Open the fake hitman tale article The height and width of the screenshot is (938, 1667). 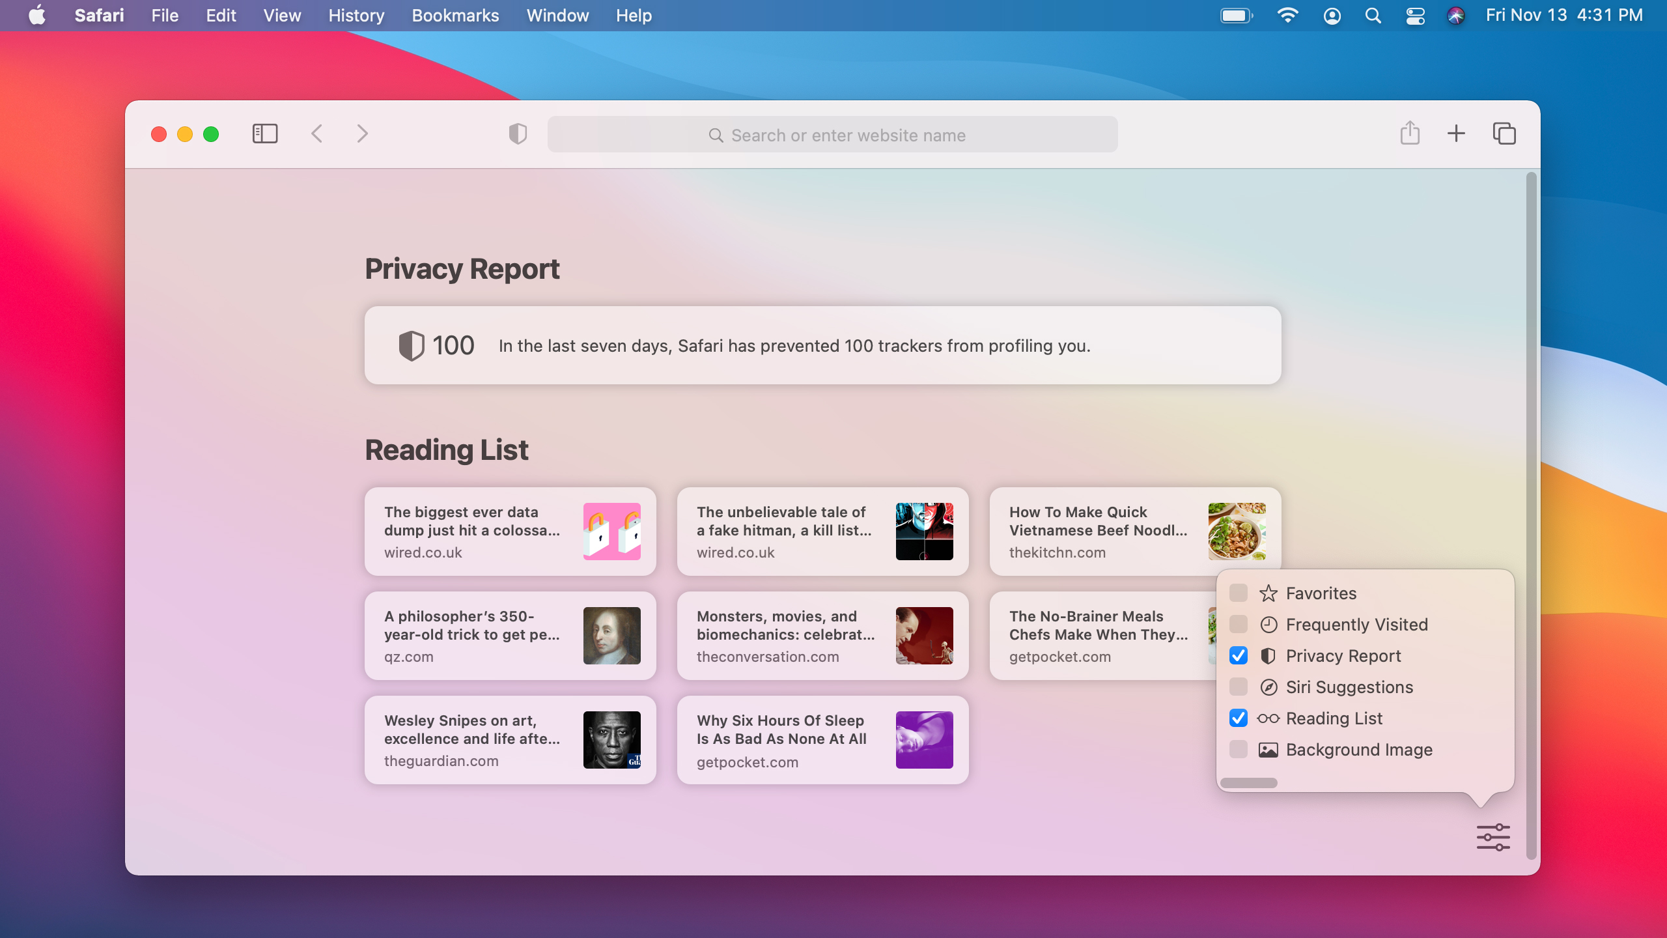(822, 532)
